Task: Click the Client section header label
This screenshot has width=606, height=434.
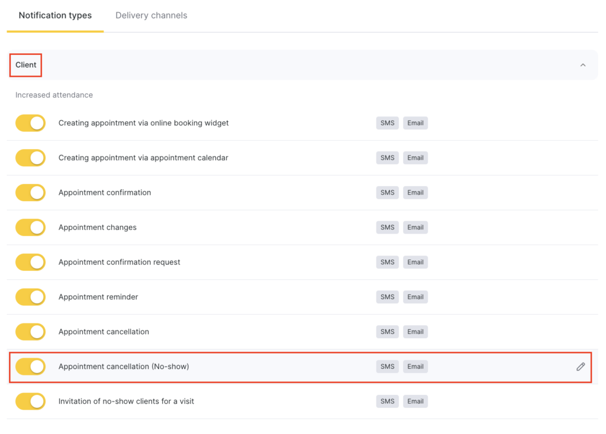Action: tap(26, 65)
